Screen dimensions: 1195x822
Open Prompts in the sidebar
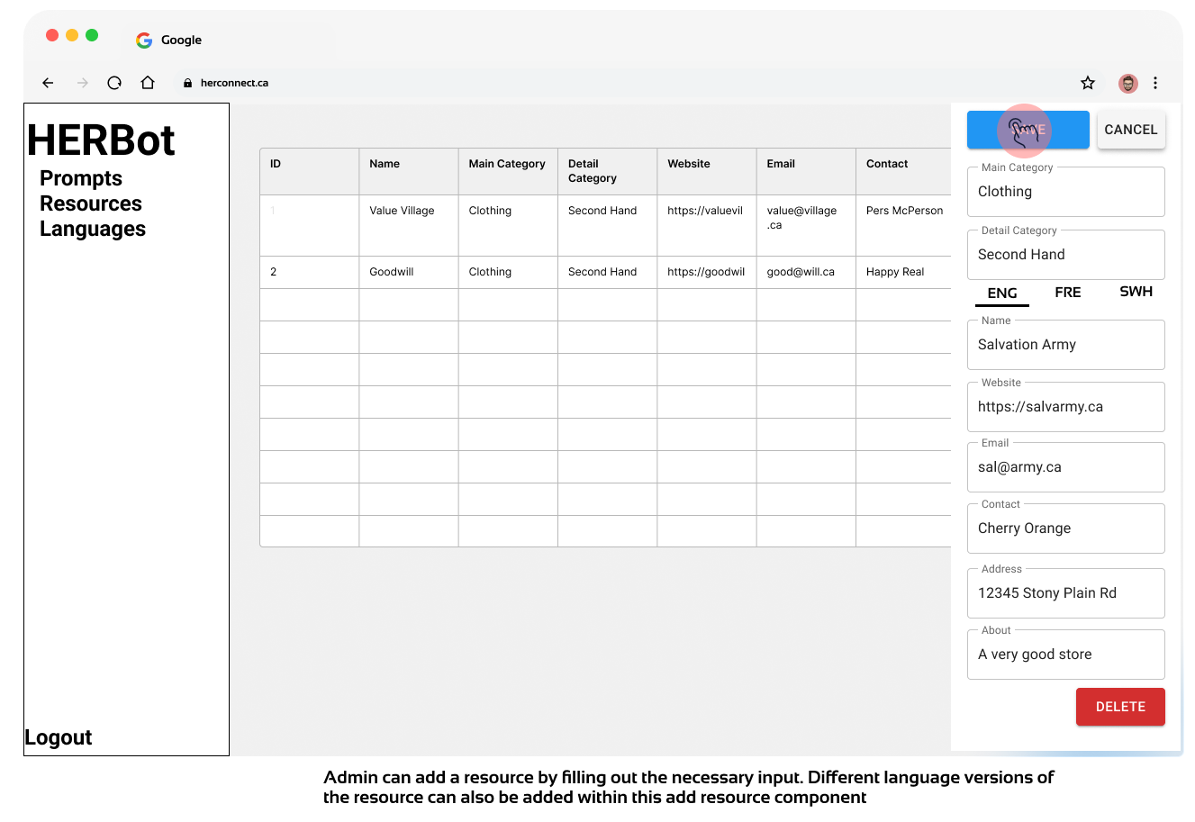[81, 178]
